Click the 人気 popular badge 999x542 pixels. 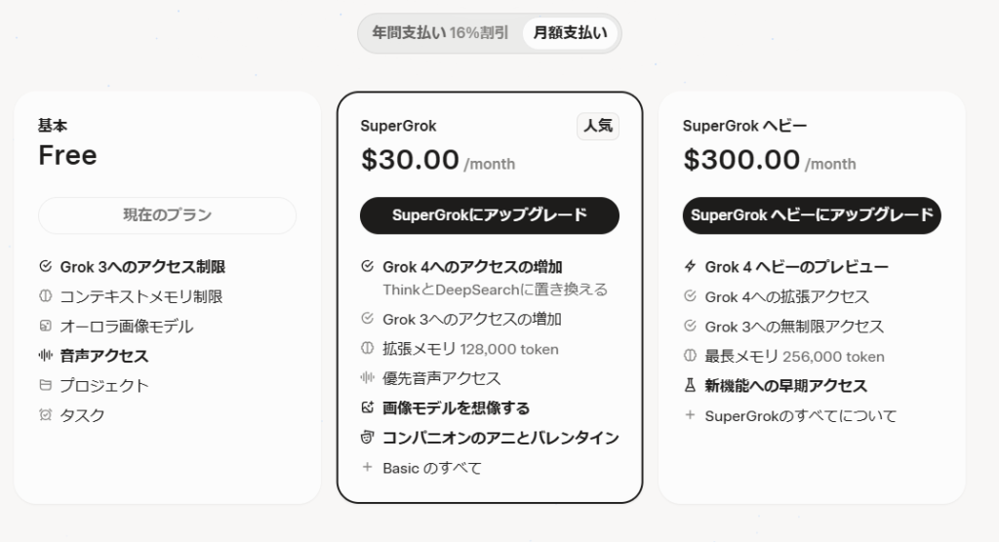(x=598, y=126)
